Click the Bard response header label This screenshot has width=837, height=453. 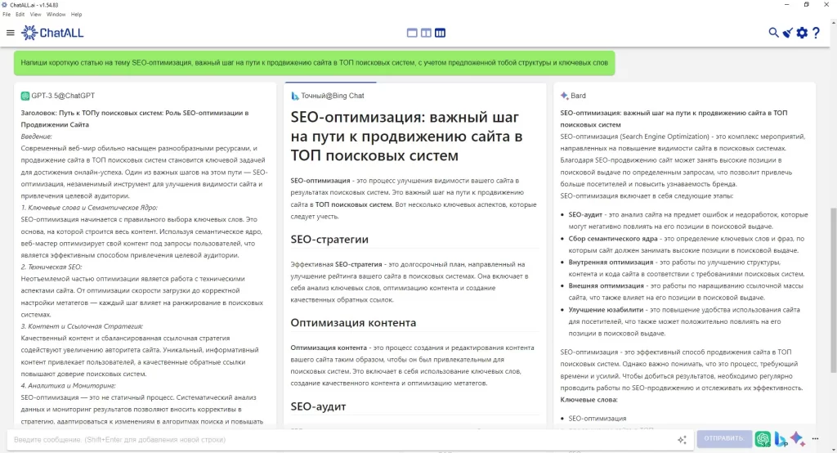[x=578, y=96]
